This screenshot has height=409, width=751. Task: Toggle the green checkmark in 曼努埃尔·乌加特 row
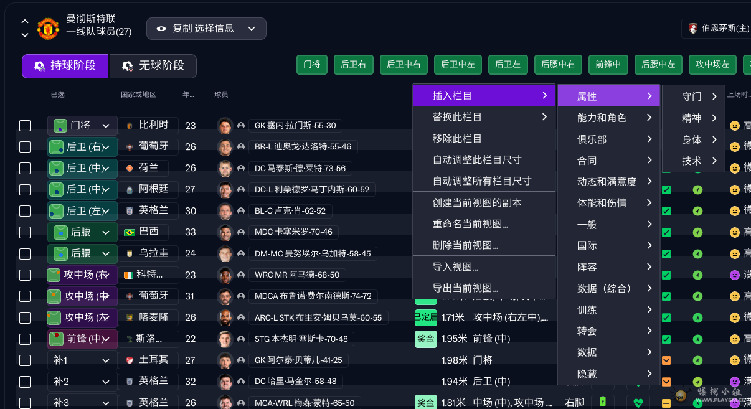(666, 253)
